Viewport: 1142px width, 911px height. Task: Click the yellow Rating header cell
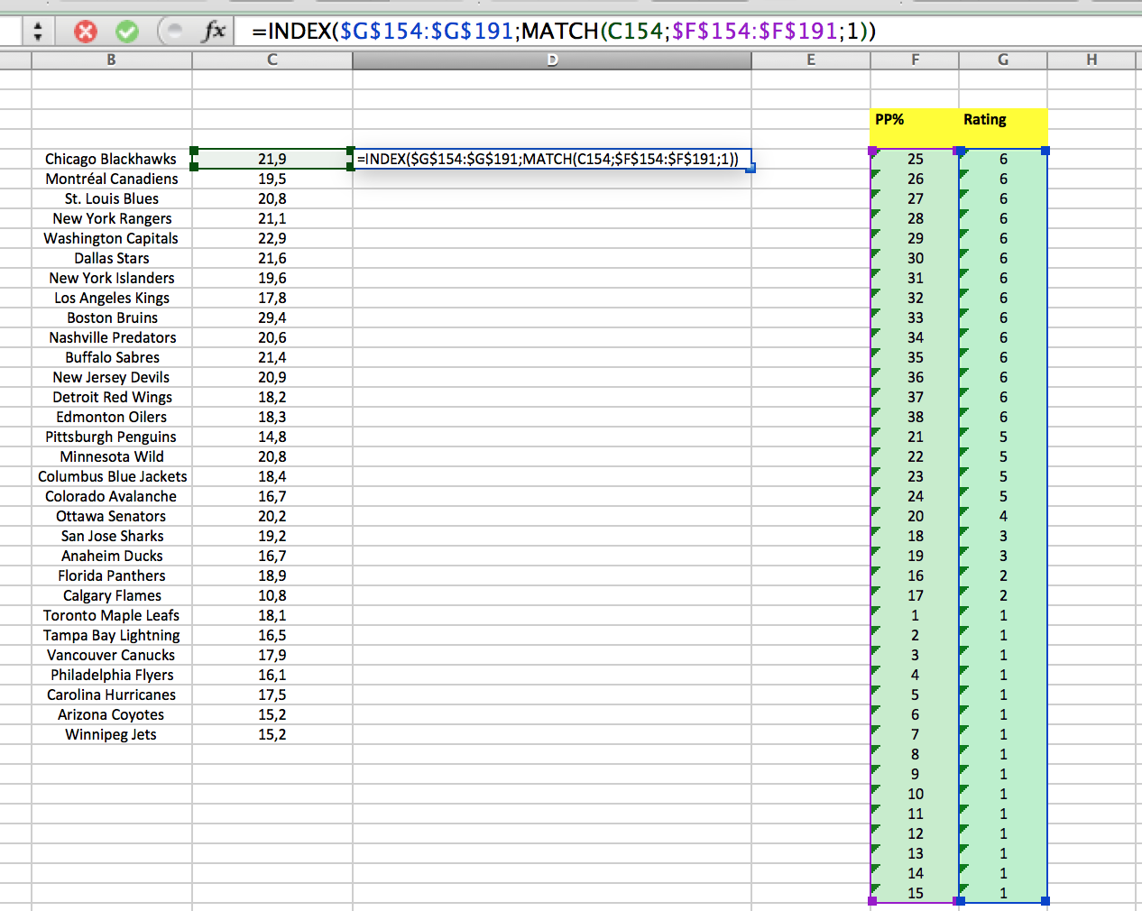[1002, 120]
